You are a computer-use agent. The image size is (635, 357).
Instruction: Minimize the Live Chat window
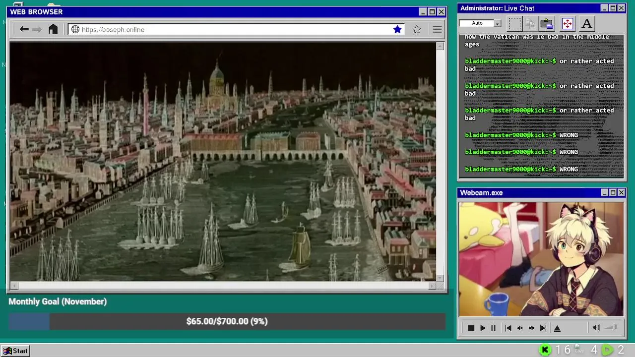(604, 8)
